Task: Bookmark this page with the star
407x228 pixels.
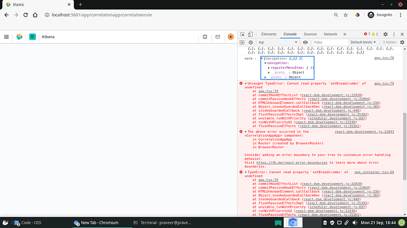Action: click(346, 15)
